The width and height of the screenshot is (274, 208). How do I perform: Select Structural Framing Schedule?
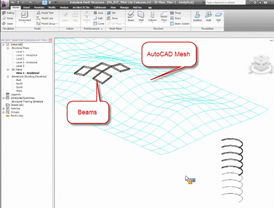(x=27, y=101)
